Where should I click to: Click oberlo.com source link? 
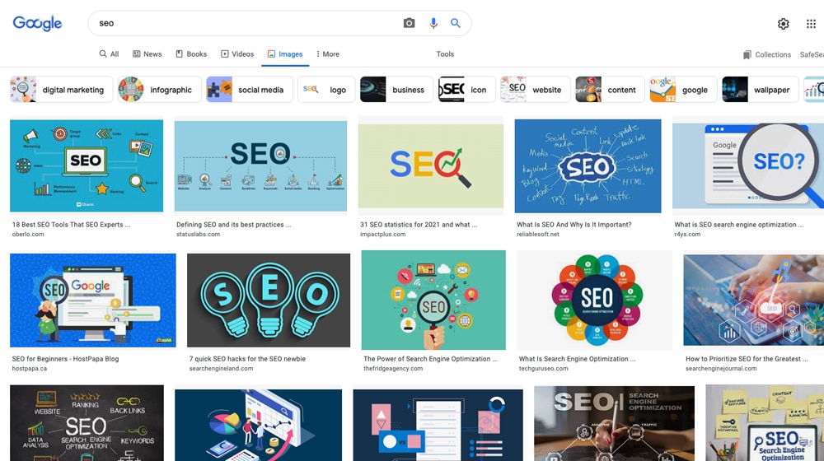click(28, 234)
